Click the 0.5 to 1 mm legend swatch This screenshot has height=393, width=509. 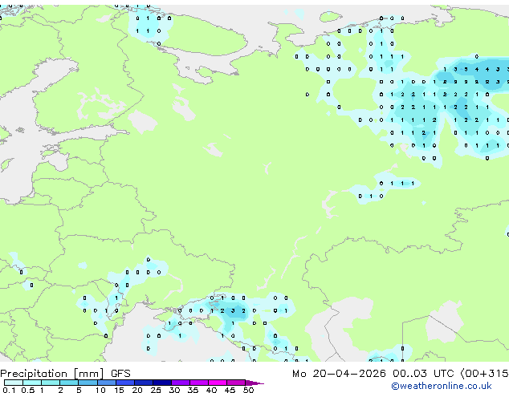pos(32,383)
